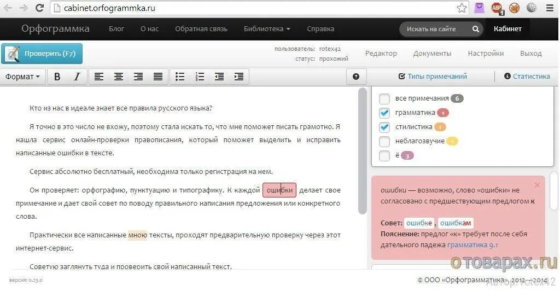
Task: Switch to the Документы tab
Action: point(432,54)
